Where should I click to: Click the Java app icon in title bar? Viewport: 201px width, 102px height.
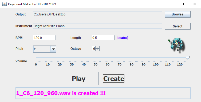5,4
